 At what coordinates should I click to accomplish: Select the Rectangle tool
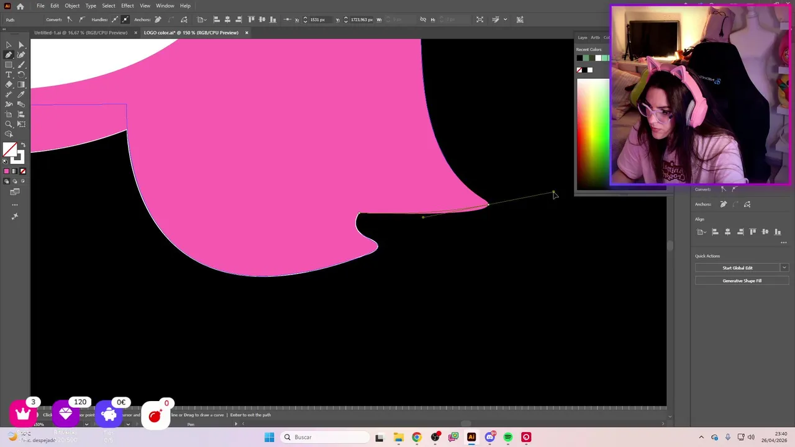(9, 65)
